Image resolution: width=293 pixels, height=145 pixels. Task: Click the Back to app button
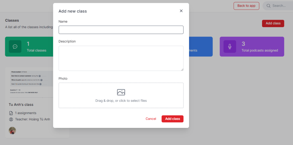click(x=246, y=6)
